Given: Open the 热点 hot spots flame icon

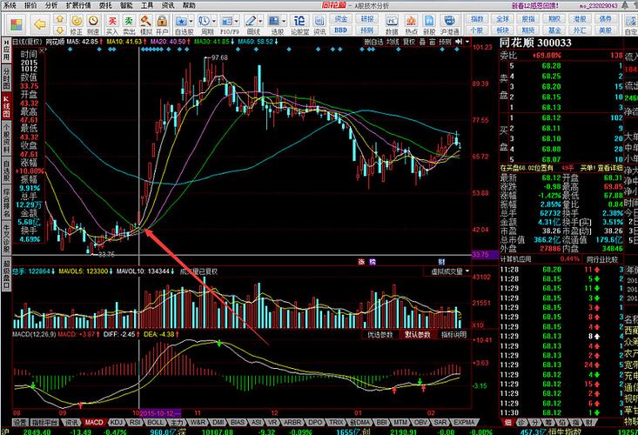Looking at the screenshot, I should tap(411, 21).
